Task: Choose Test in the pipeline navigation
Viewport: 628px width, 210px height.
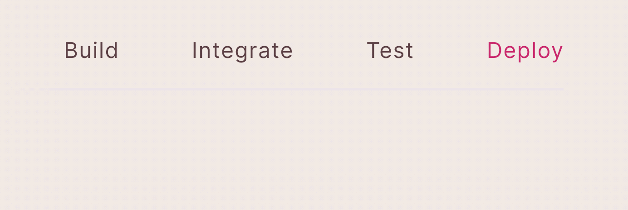Action: tap(390, 50)
